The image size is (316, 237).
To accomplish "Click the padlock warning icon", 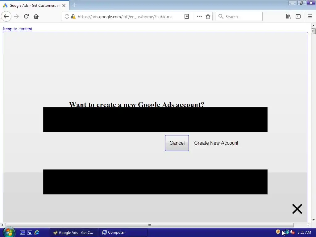I will click(73, 17).
